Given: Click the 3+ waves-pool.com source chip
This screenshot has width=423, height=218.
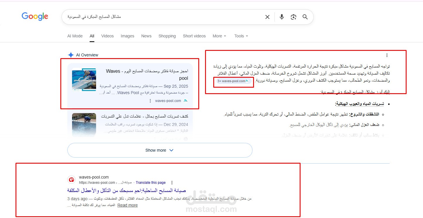Looking at the screenshot, I should coord(233,81).
